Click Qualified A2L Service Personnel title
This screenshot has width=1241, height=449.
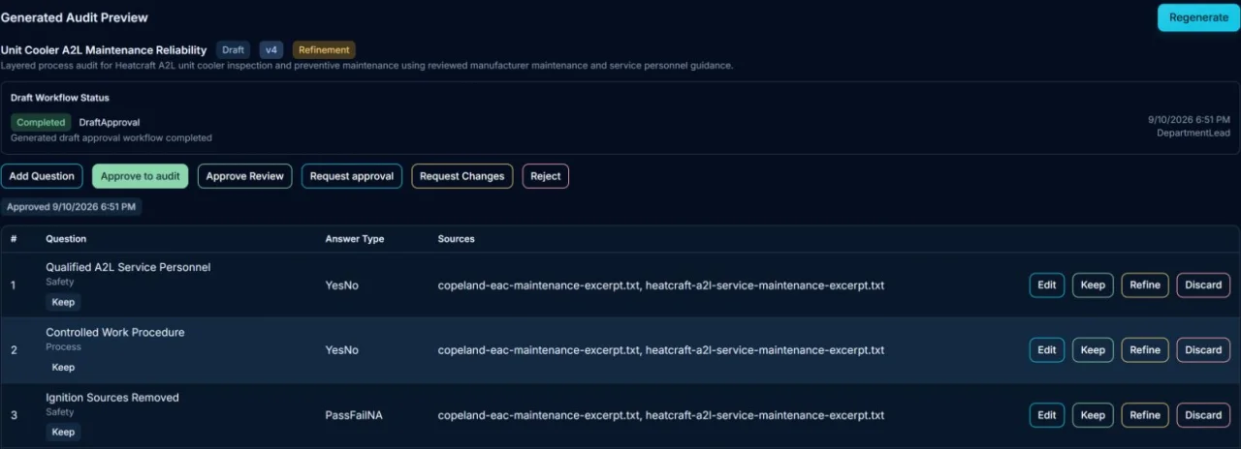pos(128,267)
